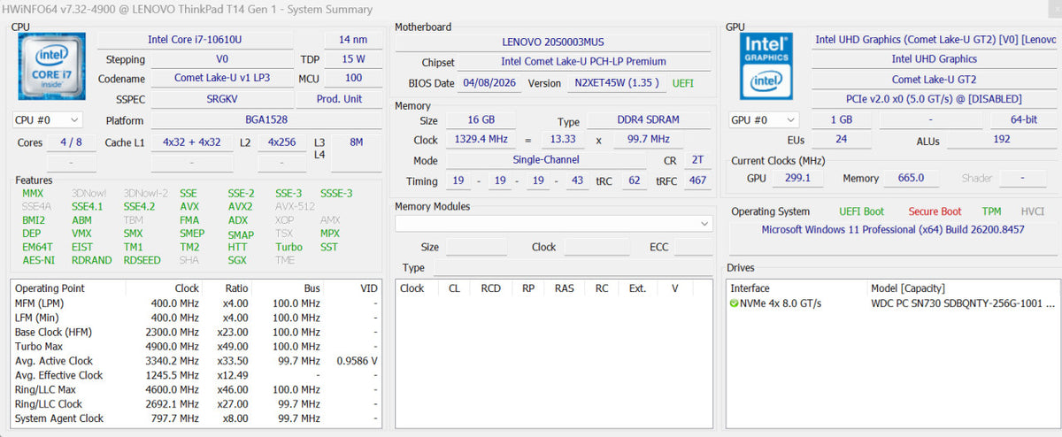The image size is (1062, 437).
Task: Click the BIOS Version N2XET45W field
Action: click(616, 82)
